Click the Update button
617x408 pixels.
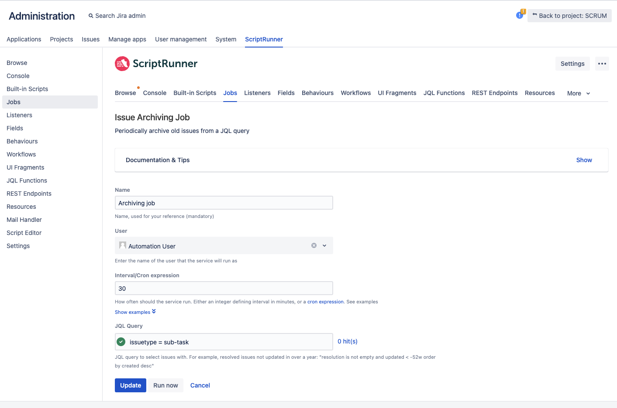[131, 385]
